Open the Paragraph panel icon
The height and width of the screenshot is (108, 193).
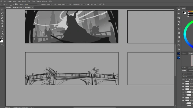179,25
